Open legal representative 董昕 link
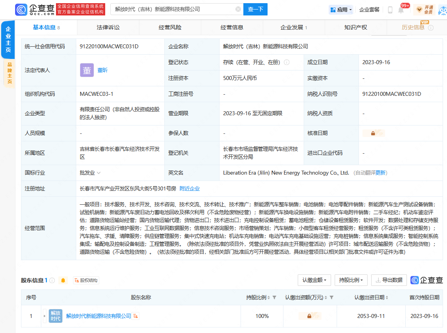Screen dimensions: 447x333 click(102, 70)
